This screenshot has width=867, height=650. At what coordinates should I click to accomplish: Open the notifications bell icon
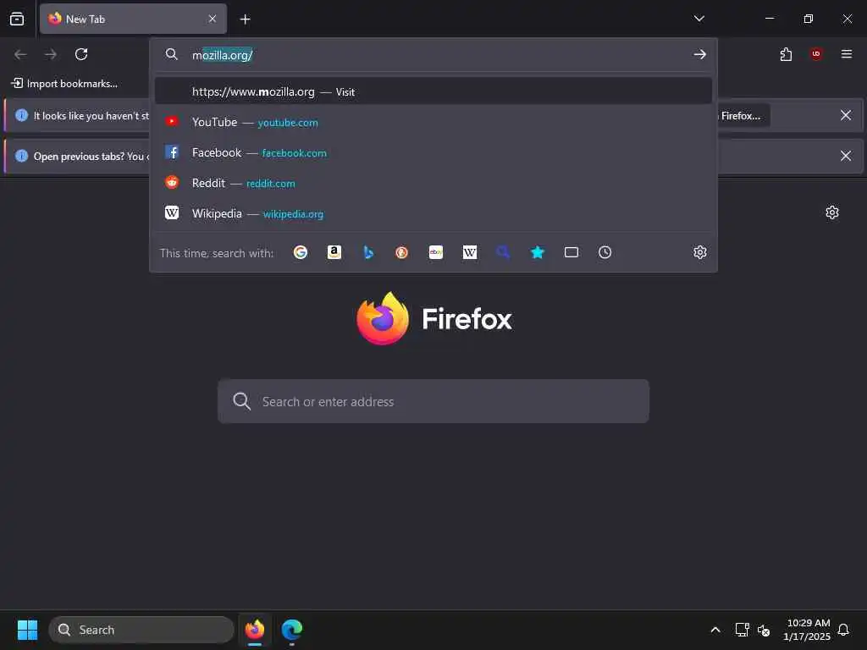843,630
